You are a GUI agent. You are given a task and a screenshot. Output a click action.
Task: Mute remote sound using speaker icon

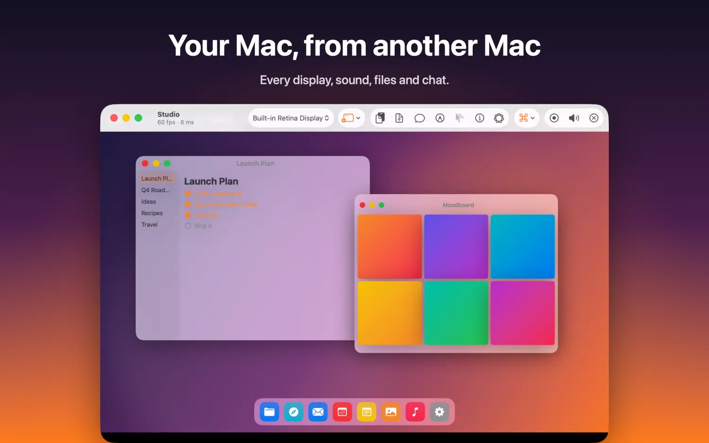pos(574,118)
